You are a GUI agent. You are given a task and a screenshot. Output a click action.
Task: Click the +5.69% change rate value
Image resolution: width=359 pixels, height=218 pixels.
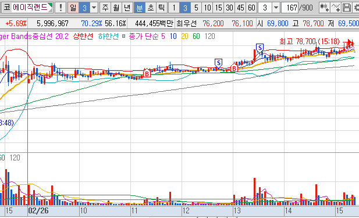pyautogui.click(x=16, y=23)
